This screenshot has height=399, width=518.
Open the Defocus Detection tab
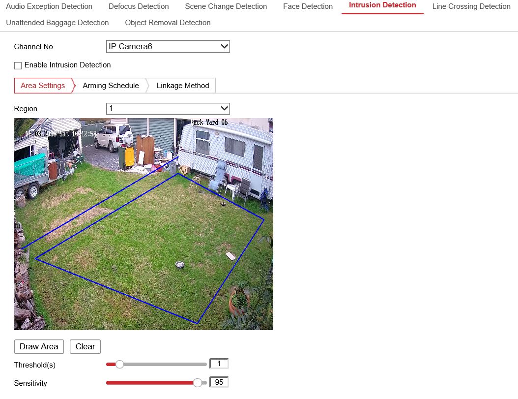[x=139, y=6]
